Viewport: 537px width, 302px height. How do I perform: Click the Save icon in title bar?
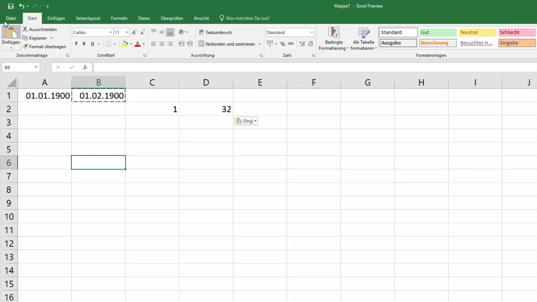[11, 6]
